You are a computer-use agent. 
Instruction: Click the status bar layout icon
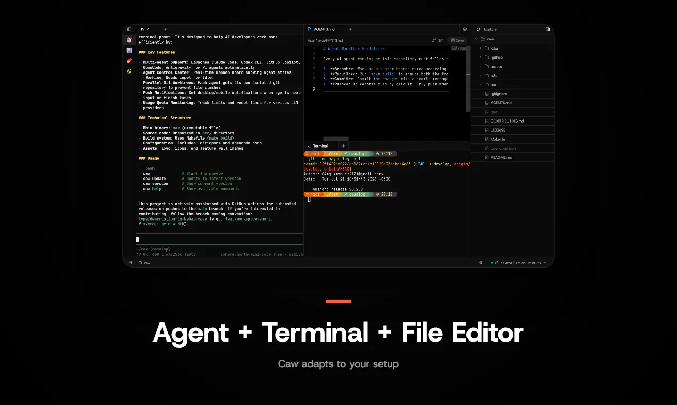pyautogui.click(x=129, y=262)
